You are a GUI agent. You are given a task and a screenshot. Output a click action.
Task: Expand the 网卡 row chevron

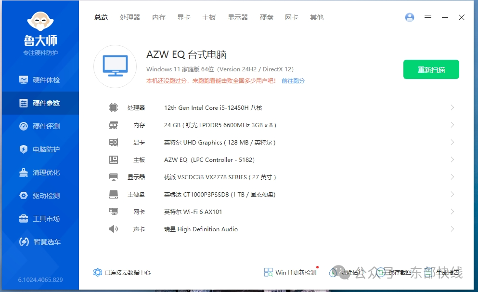pyautogui.click(x=452, y=212)
